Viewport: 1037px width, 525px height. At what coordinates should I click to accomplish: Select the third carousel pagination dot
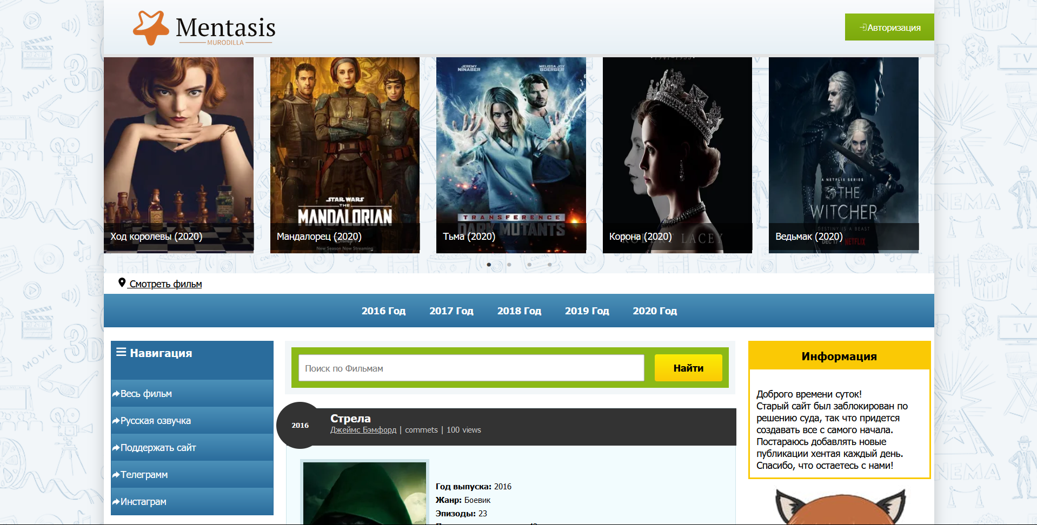coord(529,265)
